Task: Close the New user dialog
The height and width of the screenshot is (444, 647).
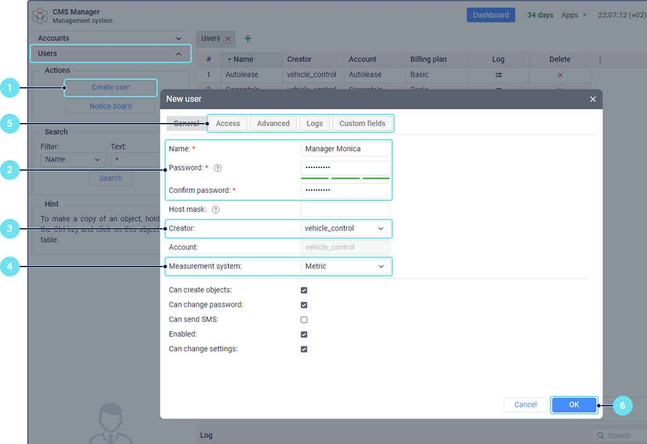Action: point(593,99)
